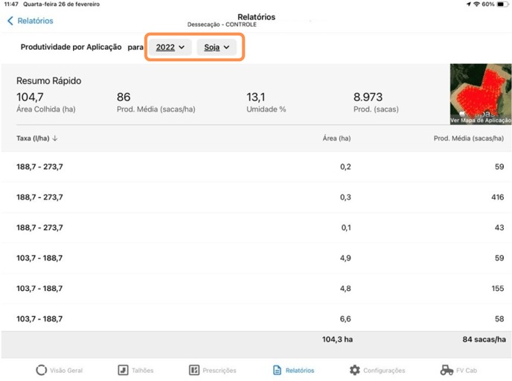This screenshot has height=381, width=512.
Task: Check the battery indicator in status bar
Action: pyautogui.click(x=501, y=4)
